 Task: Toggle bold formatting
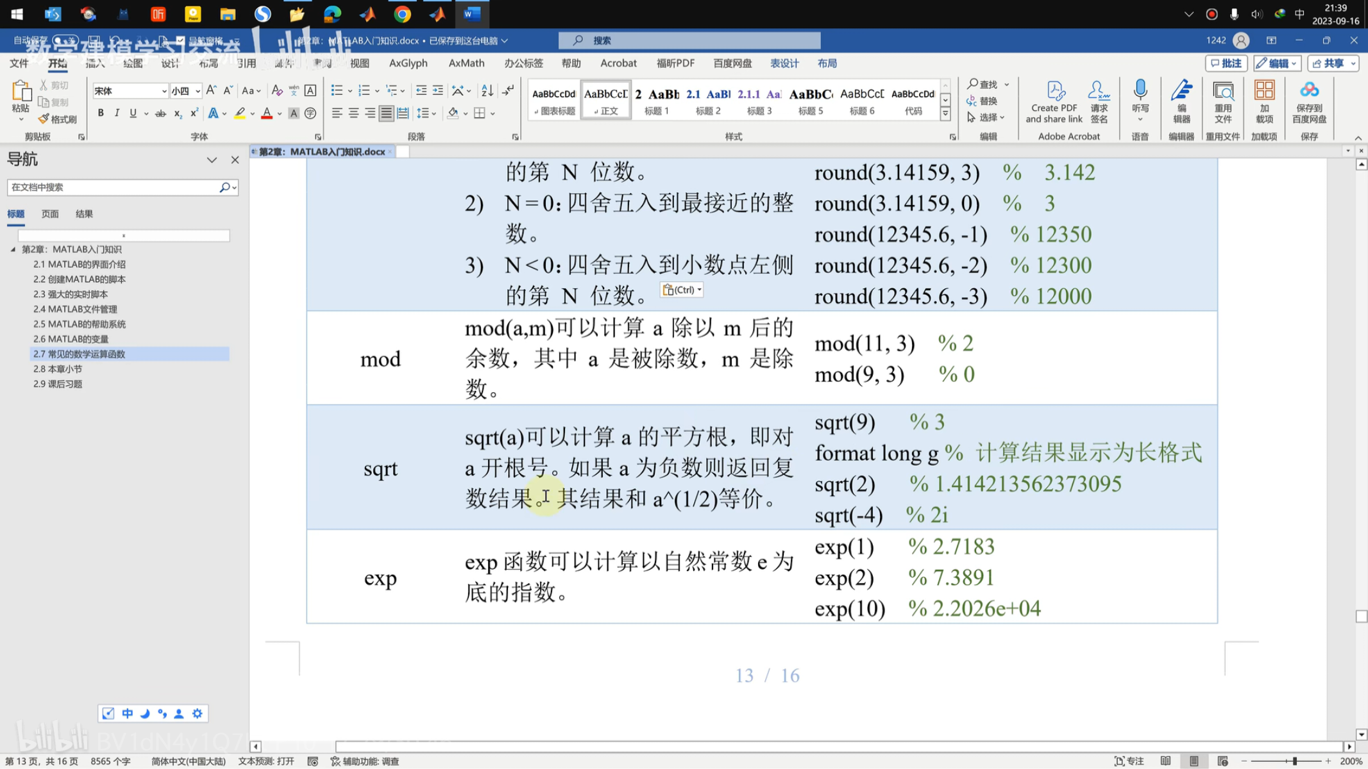[101, 113]
